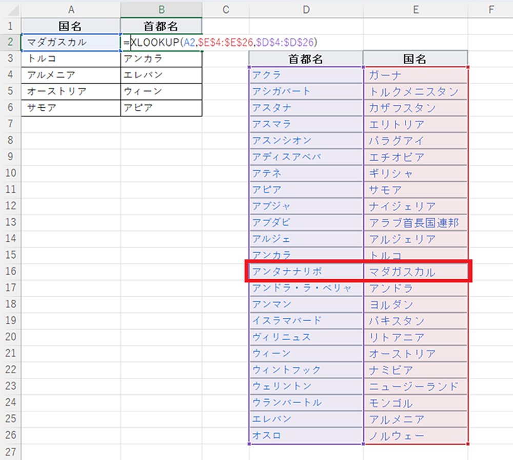Select cell モンゴル
Image resolution: width=513 pixels, height=460 pixels.
[416, 402]
